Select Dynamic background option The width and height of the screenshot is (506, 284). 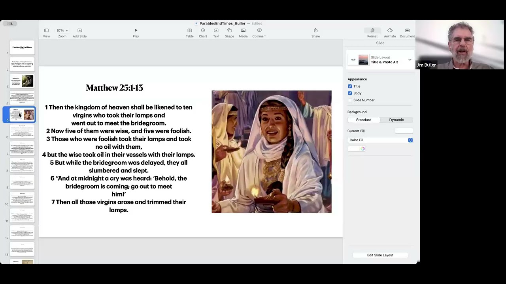point(396,120)
